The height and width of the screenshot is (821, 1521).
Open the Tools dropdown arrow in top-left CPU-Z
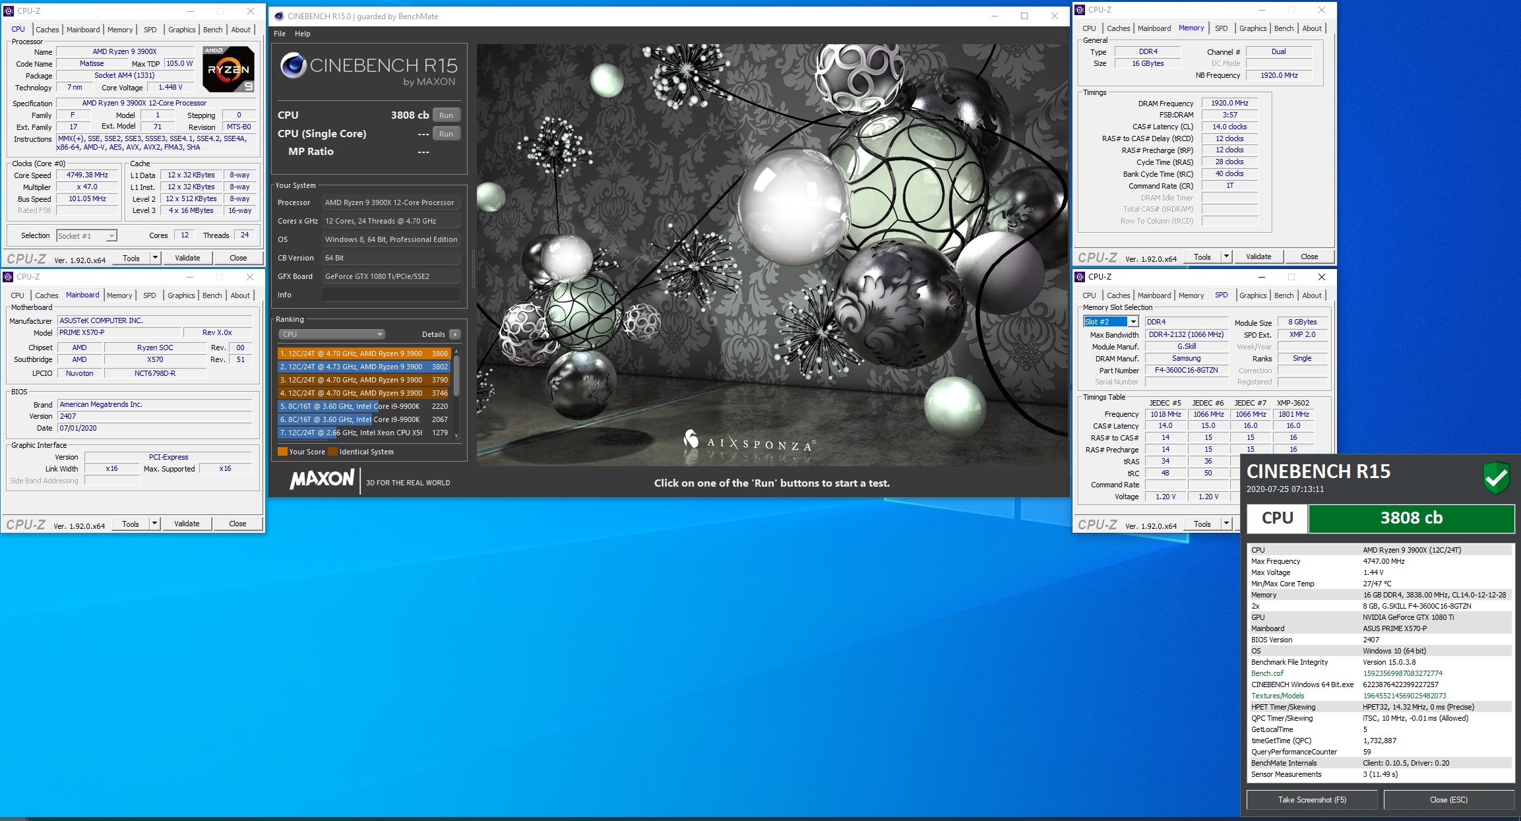156,258
